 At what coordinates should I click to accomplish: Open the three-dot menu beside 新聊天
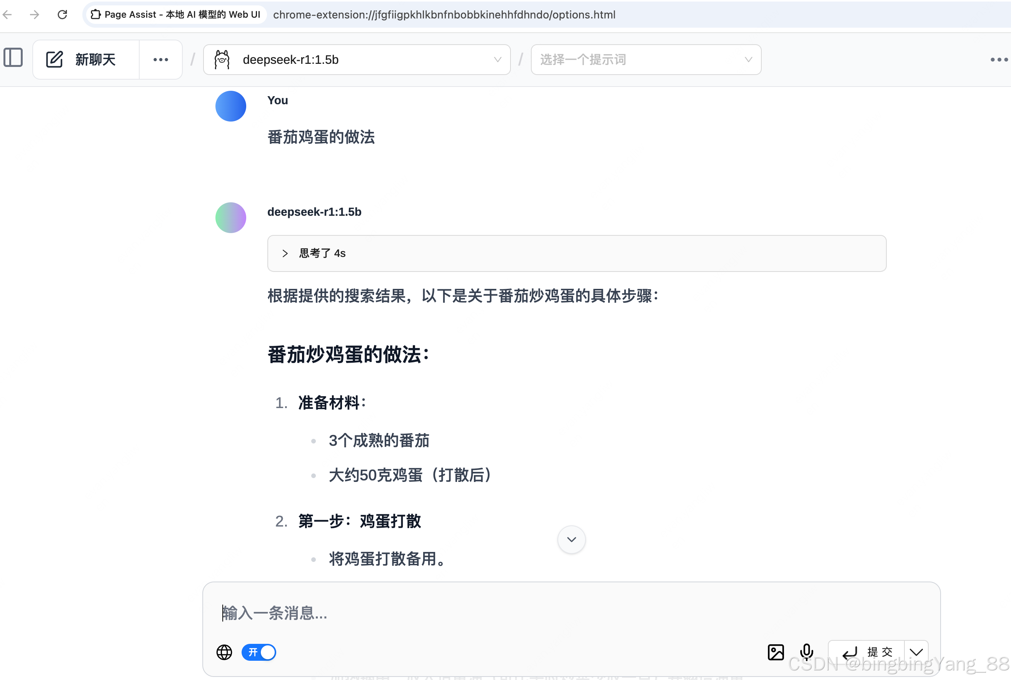160,59
